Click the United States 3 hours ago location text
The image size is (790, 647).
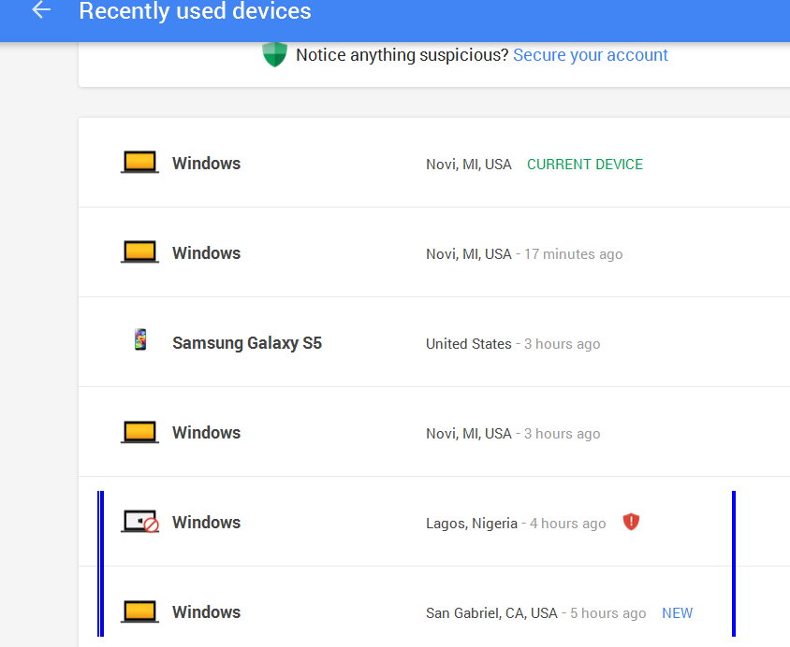click(513, 344)
